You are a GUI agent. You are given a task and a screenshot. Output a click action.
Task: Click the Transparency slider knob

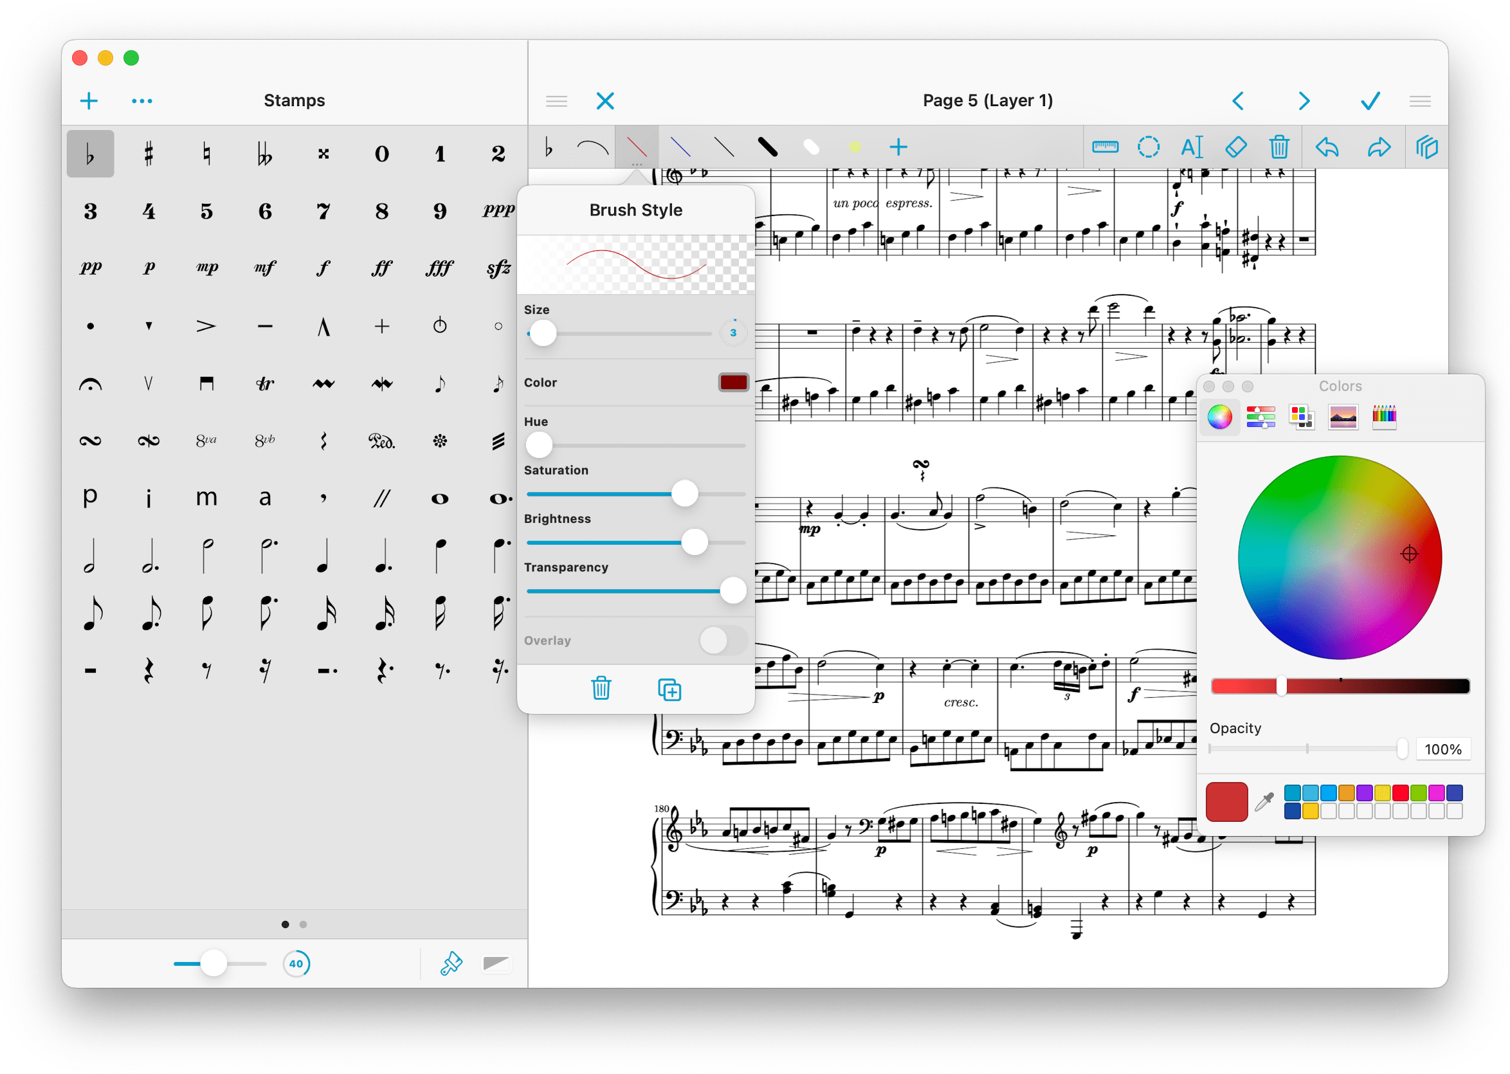coord(732,590)
